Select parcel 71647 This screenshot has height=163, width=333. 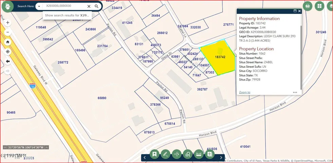(197, 75)
